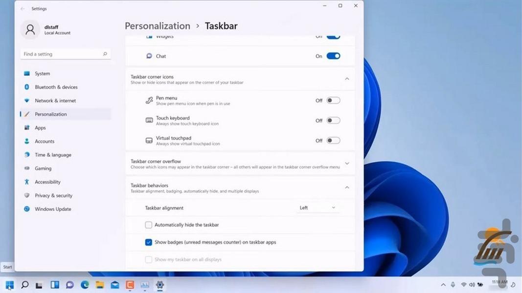Click the back arrow in Settings

point(23,9)
